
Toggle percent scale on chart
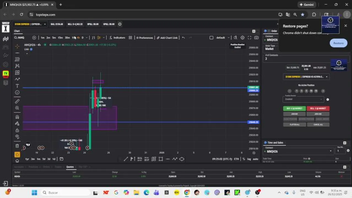(244, 159)
